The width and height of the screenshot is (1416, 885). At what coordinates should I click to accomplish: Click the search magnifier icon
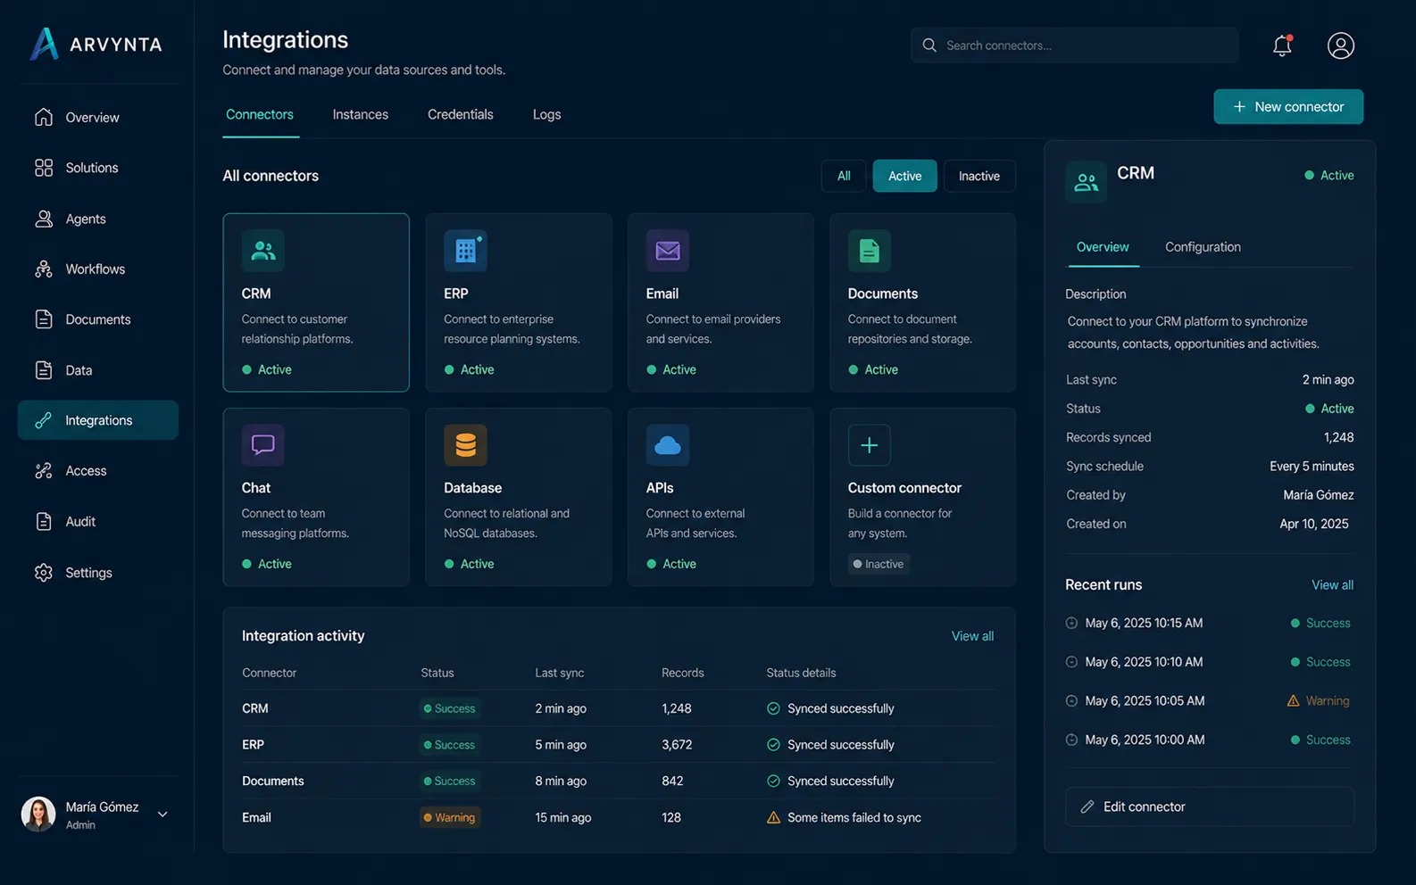coord(929,45)
